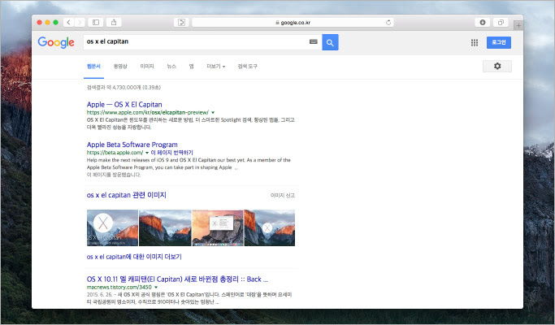The width and height of the screenshot is (555, 325).
Task: Expand the 더보기 dropdown menu
Action: [x=215, y=66]
